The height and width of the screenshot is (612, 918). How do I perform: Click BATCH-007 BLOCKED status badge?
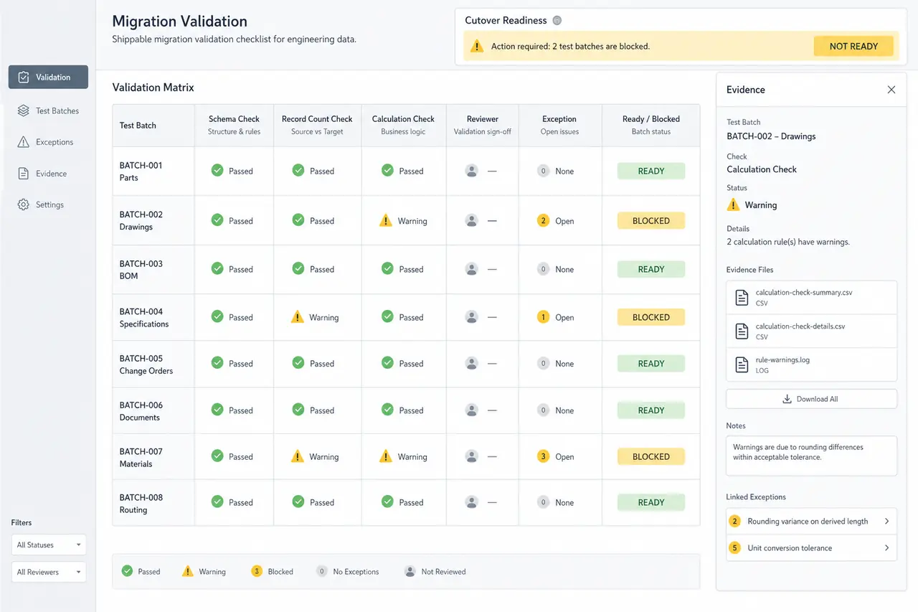pyautogui.click(x=651, y=456)
